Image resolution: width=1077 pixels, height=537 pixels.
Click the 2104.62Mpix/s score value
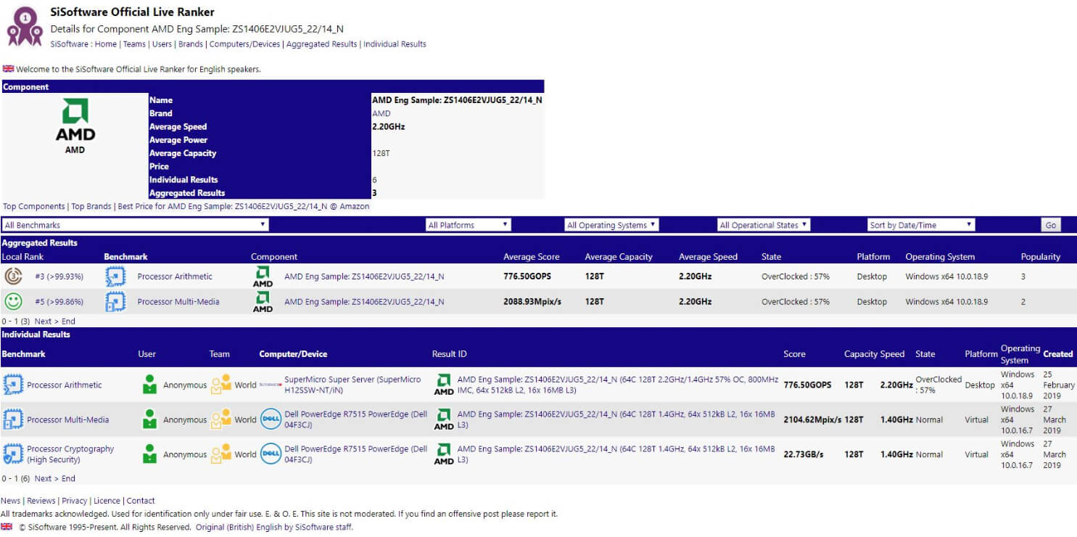click(x=812, y=419)
